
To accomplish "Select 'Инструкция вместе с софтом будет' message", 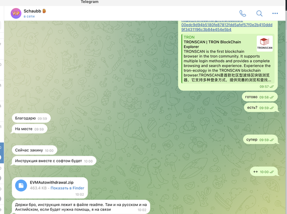I will [54, 161].
